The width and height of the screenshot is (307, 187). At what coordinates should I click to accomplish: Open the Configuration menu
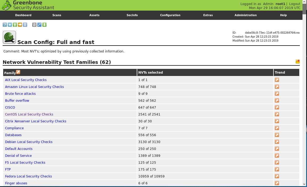point(170,15)
